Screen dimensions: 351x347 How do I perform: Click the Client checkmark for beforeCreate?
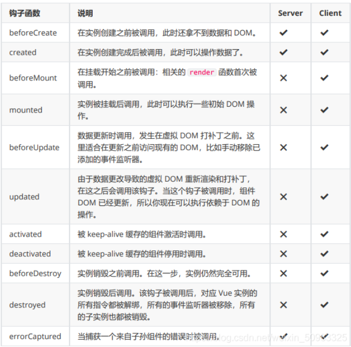[x=324, y=33]
